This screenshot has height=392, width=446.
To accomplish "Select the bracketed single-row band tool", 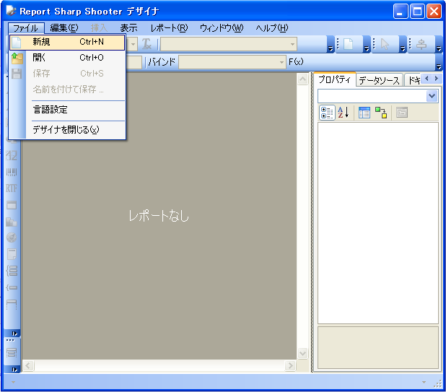I will [x=12, y=287].
